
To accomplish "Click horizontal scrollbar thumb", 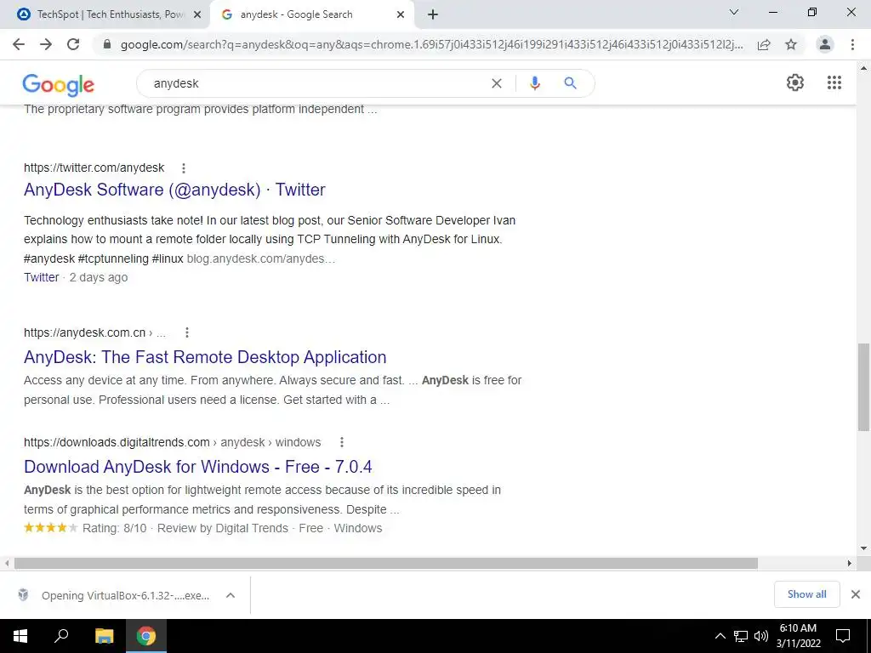I will 386,563.
